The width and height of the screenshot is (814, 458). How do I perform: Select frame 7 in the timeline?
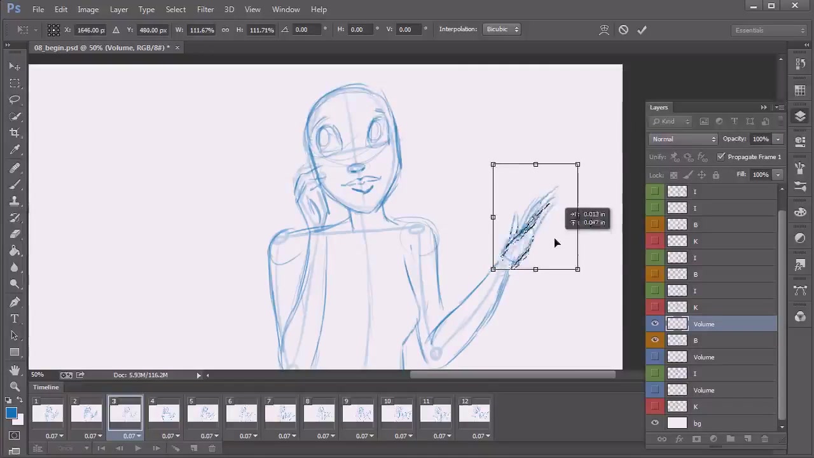(x=280, y=414)
